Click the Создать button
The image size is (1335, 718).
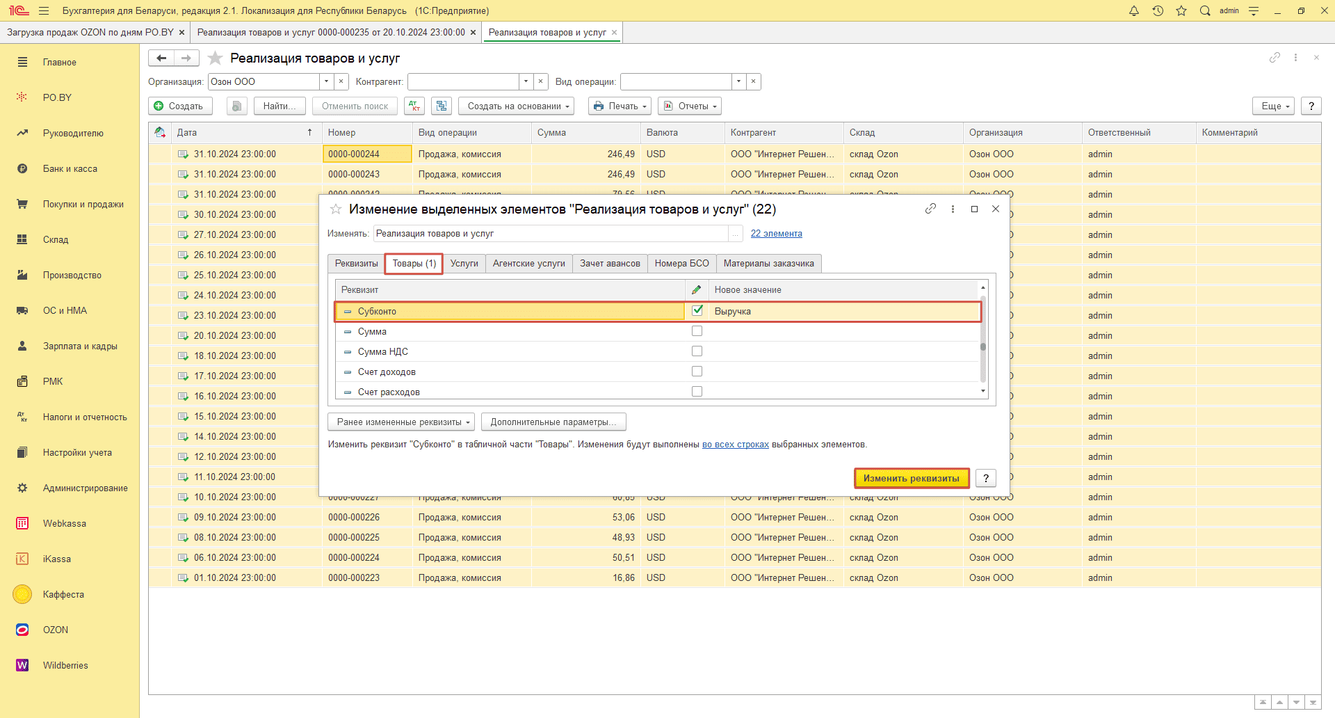click(x=180, y=106)
